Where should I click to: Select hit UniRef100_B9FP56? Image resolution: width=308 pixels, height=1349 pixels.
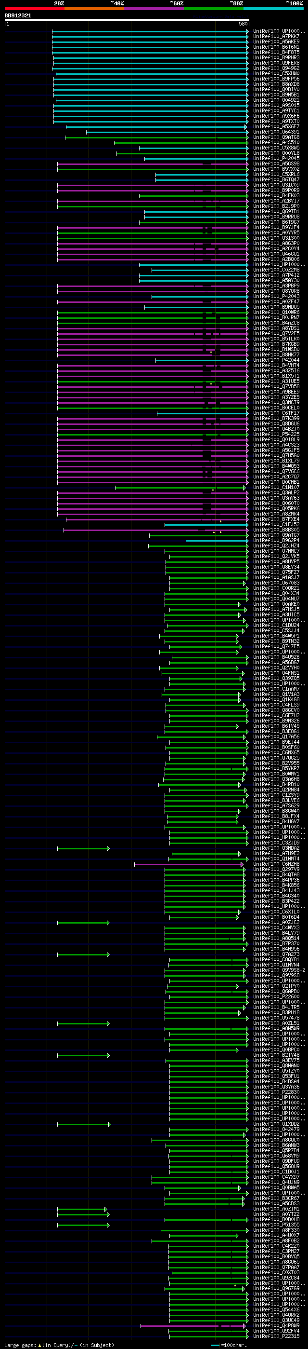(277, 79)
